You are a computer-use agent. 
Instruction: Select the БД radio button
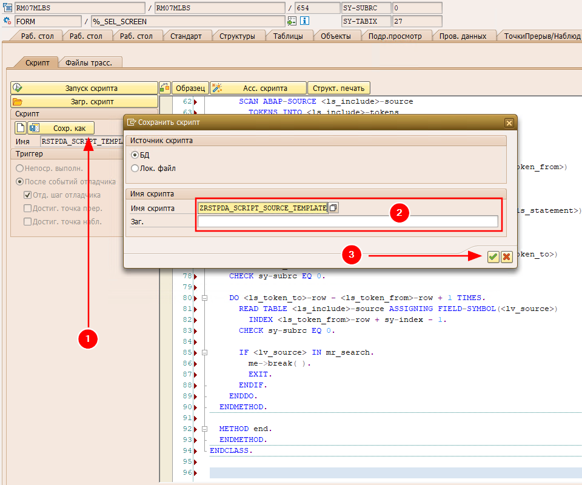pos(135,155)
